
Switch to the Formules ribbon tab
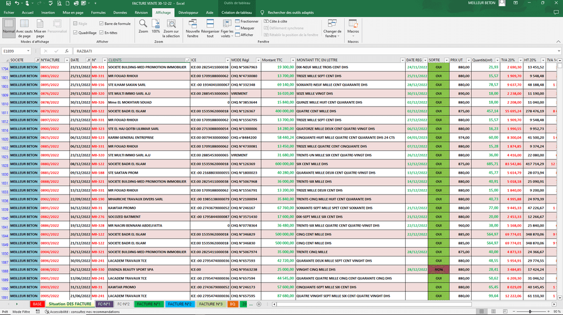coord(98,13)
